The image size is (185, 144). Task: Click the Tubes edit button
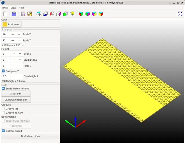pyautogui.click(x=16, y=126)
